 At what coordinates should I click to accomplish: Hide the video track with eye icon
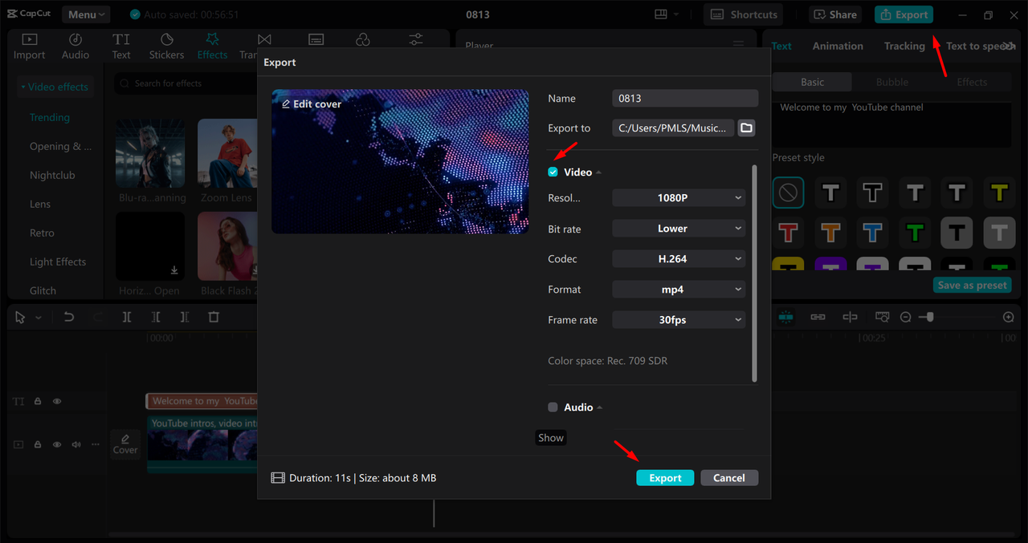(57, 444)
